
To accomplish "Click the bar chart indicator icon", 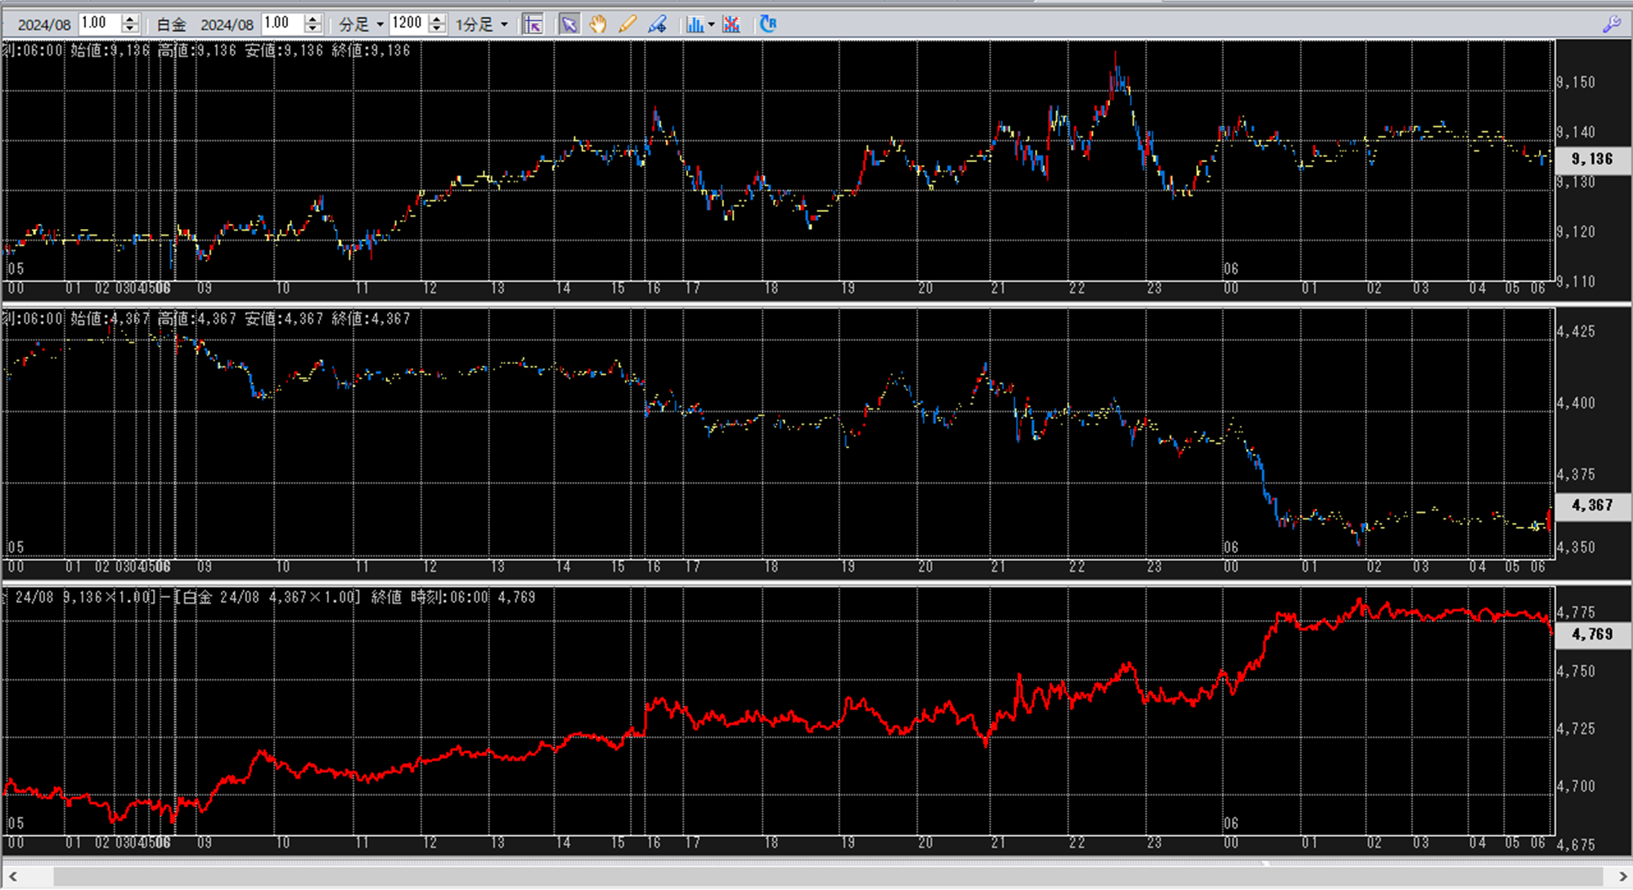I will click(x=695, y=25).
